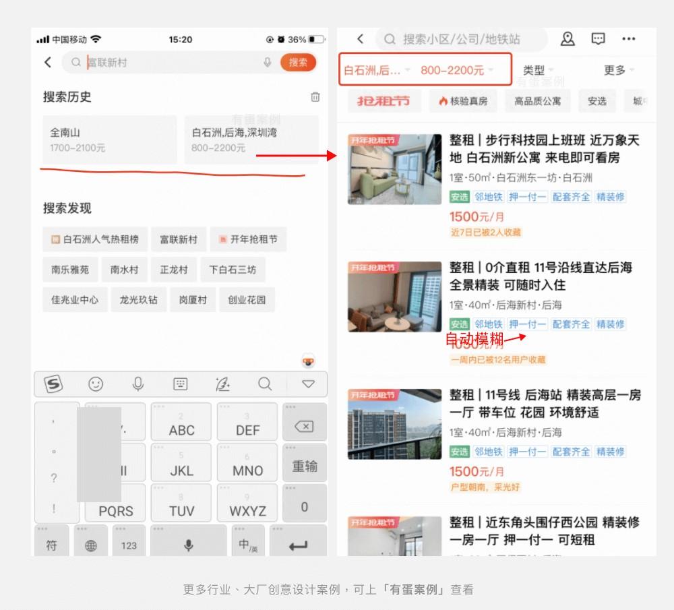Viewport: 674px width, 610px height.
Task: Tap the keyboard backspace delete key
Action: click(x=304, y=427)
